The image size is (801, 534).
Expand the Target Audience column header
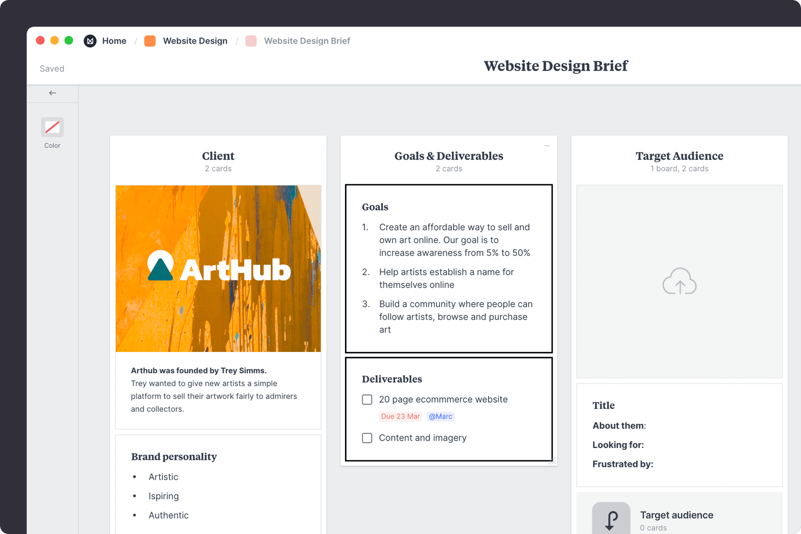pyautogui.click(x=679, y=156)
